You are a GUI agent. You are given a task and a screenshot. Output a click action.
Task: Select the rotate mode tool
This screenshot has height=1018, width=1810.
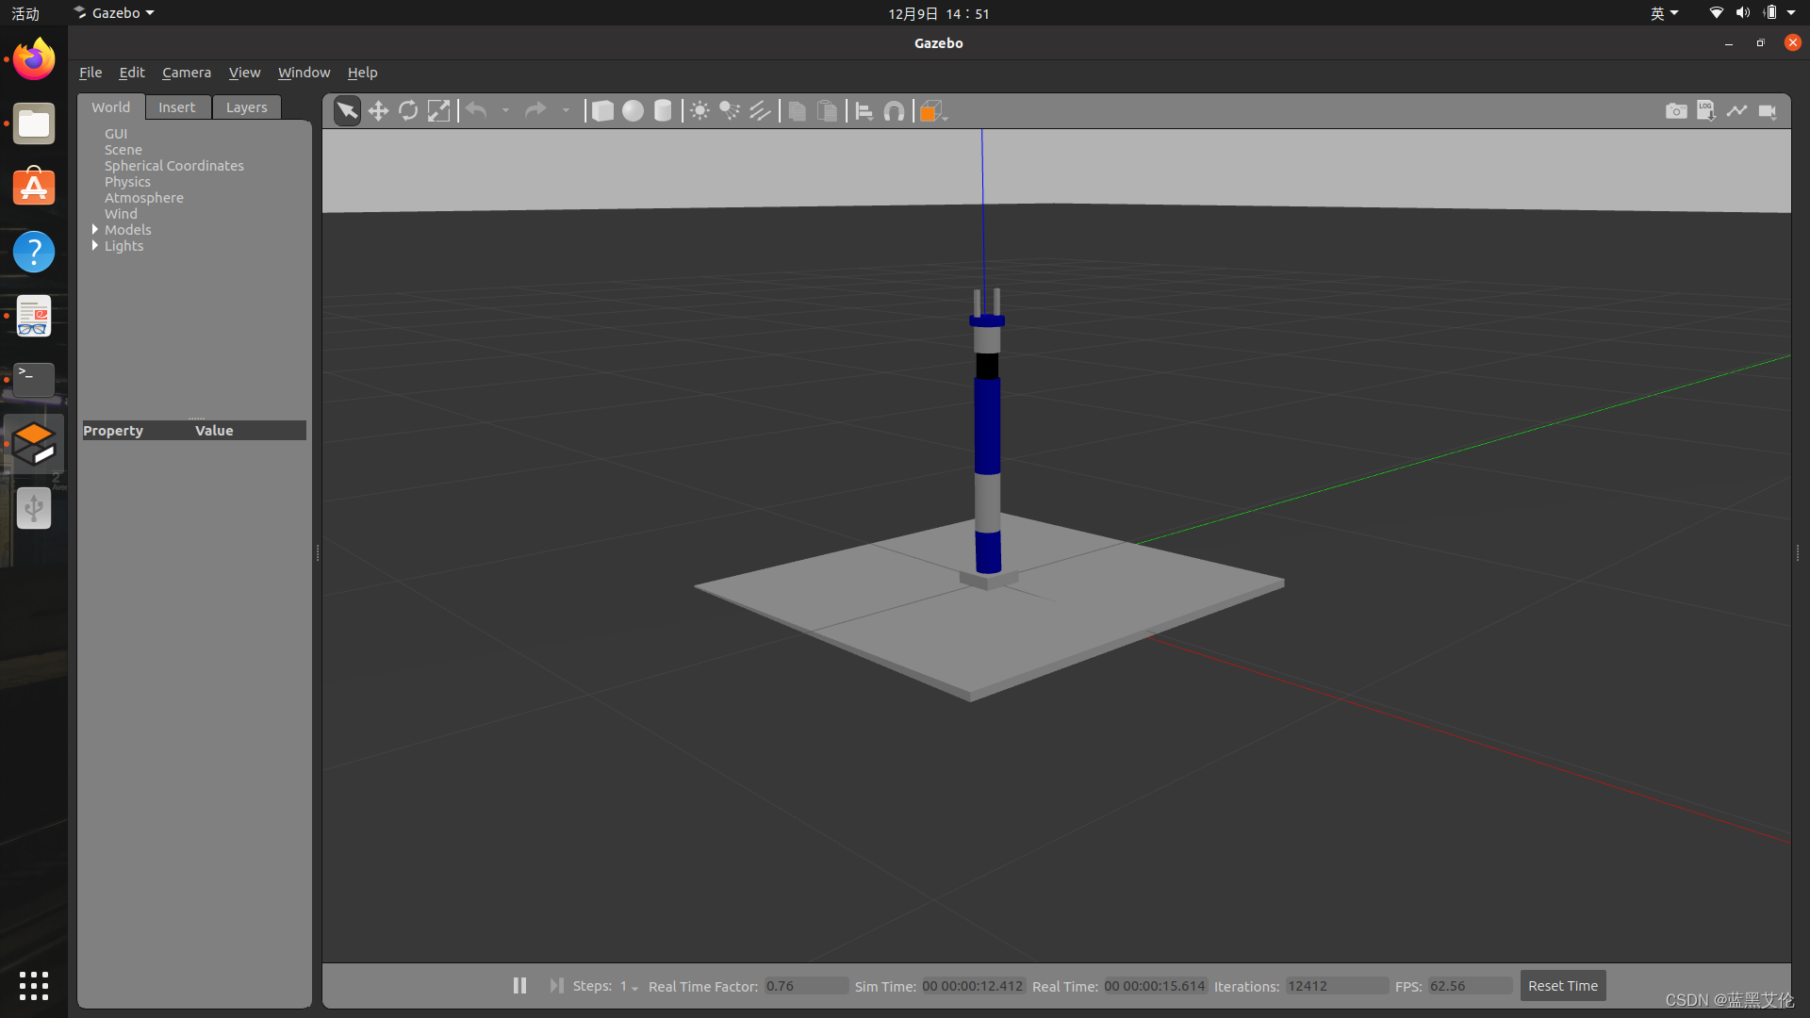point(408,111)
